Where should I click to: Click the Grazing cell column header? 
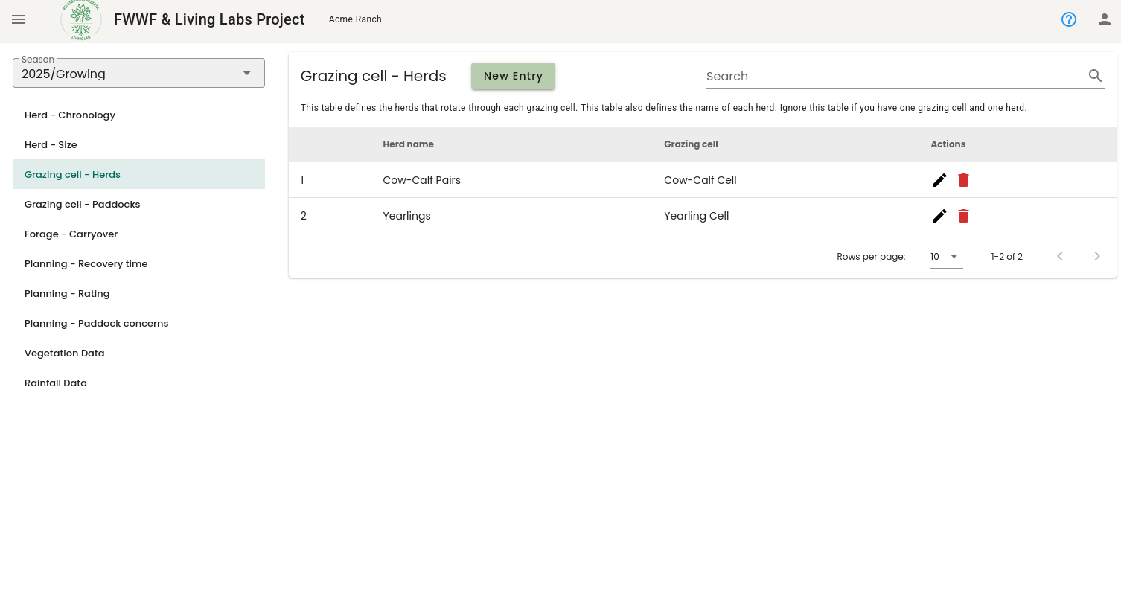pos(691,144)
